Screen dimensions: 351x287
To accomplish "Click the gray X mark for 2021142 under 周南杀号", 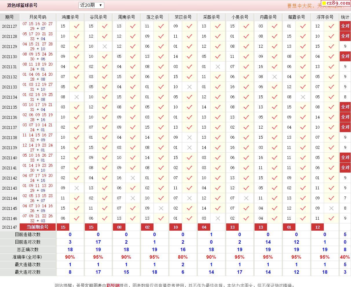I will (133, 178).
